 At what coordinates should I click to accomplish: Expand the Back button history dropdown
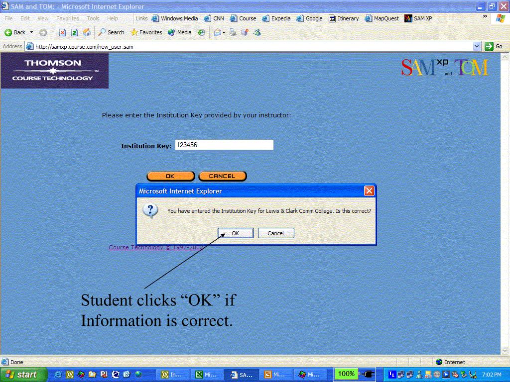32,32
